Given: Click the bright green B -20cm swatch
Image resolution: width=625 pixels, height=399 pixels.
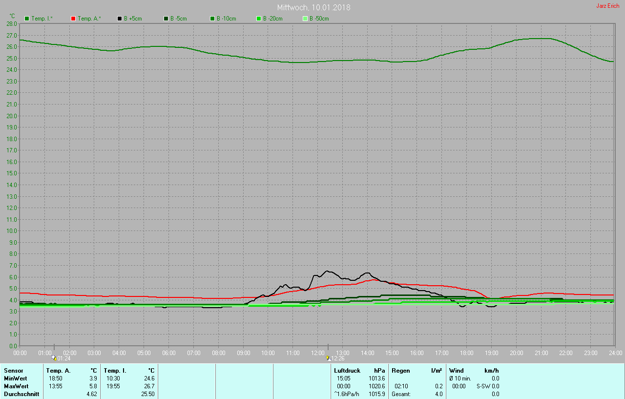Looking at the screenshot, I should coord(259,19).
